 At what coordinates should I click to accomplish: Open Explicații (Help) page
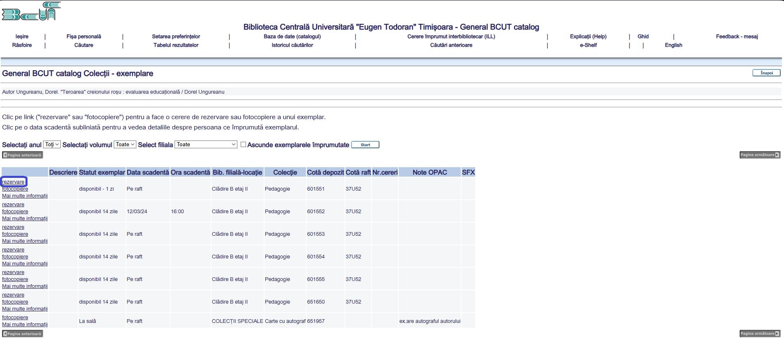pos(588,37)
